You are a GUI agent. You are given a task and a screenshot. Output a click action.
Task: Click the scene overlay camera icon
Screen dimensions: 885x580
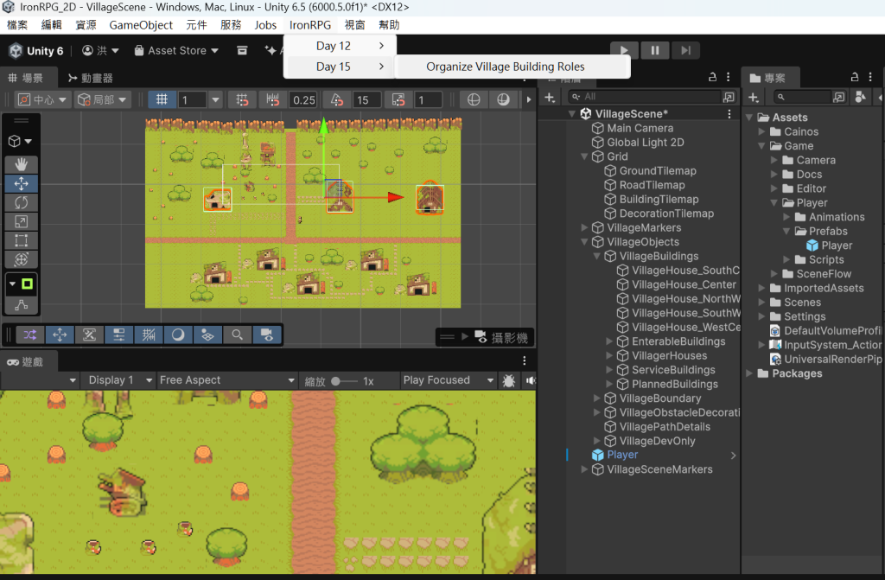coord(266,335)
